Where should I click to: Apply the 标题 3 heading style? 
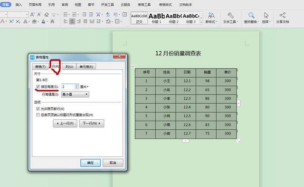tap(191, 18)
